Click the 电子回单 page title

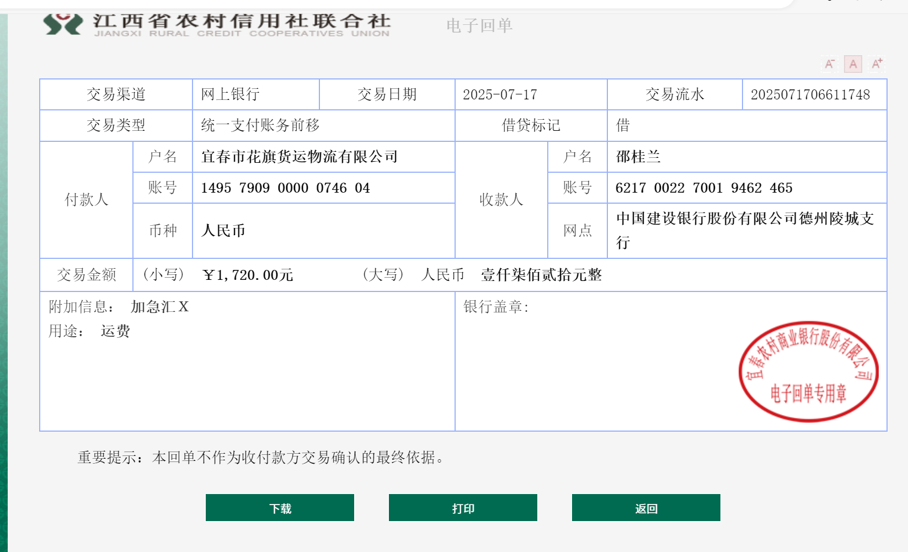click(479, 25)
